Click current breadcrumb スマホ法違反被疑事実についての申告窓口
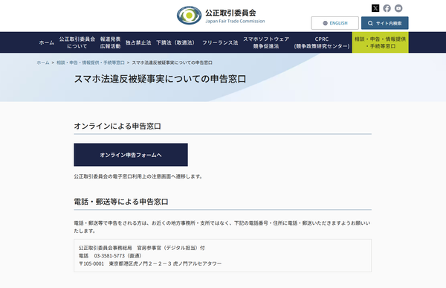 coord(172,63)
